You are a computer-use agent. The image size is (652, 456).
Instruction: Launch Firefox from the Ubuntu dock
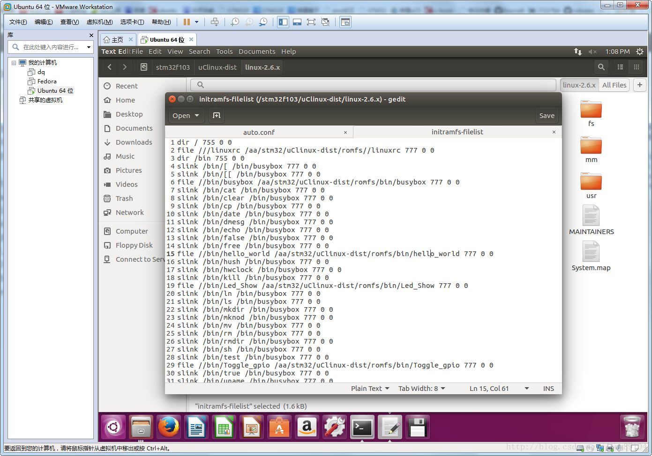[x=168, y=427]
